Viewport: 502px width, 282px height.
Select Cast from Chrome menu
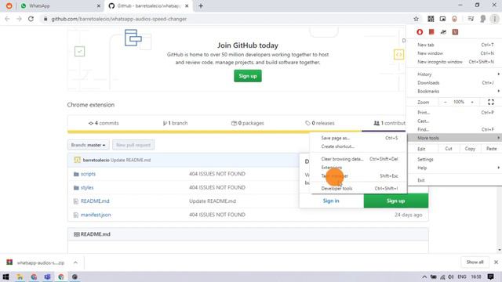(x=455, y=121)
